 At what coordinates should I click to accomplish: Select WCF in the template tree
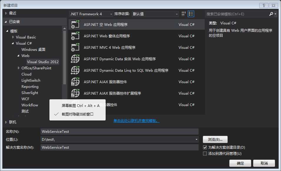coord(25,99)
